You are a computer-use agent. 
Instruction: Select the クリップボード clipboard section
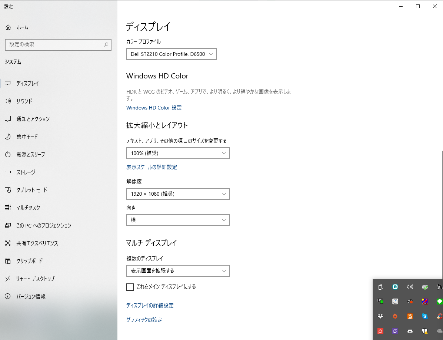tap(29, 261)
